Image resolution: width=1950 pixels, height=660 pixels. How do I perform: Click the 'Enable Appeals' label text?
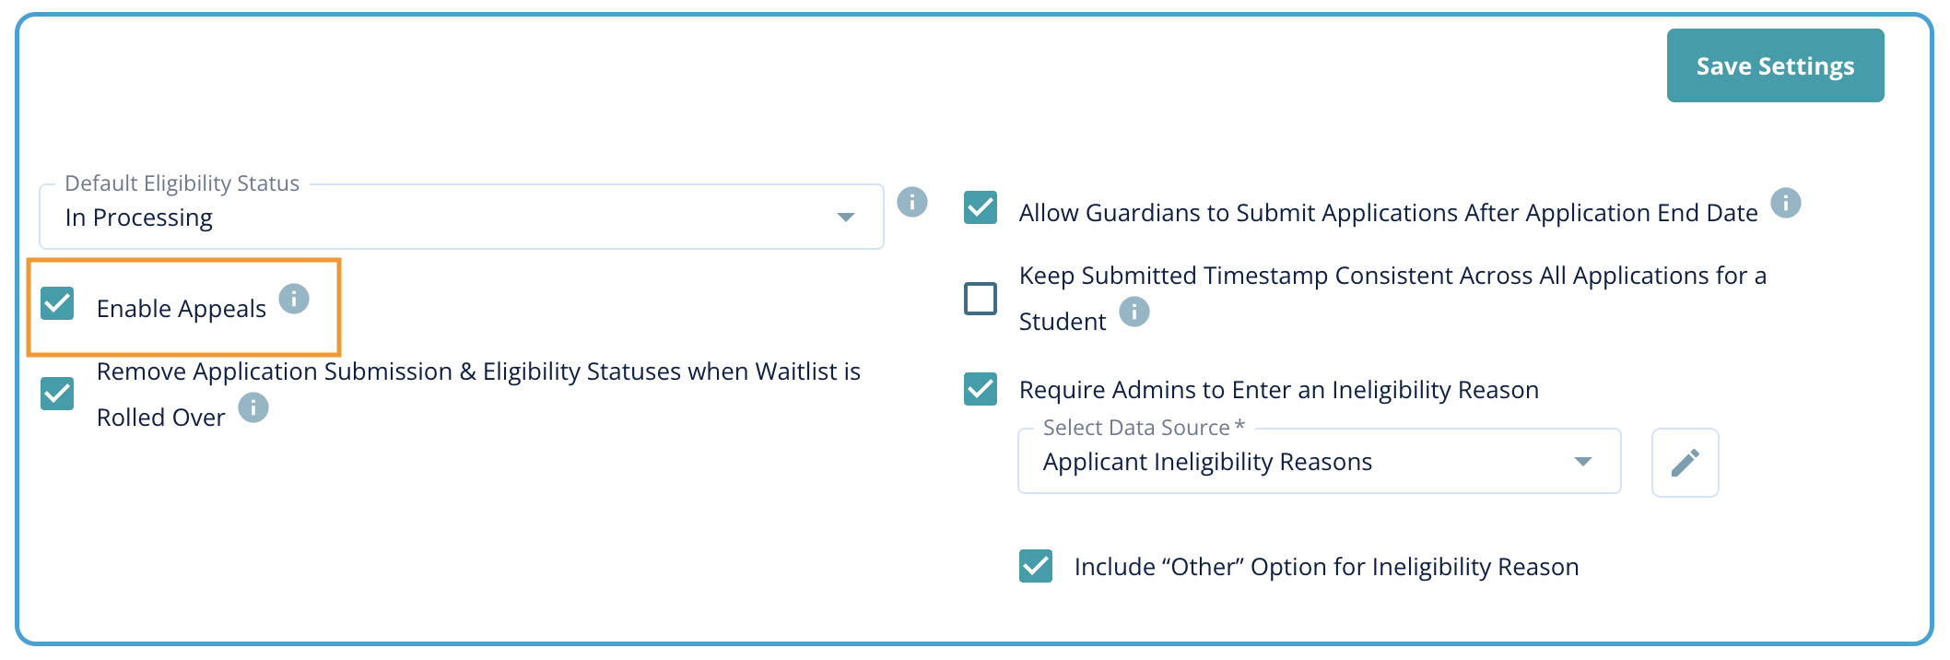182,309
